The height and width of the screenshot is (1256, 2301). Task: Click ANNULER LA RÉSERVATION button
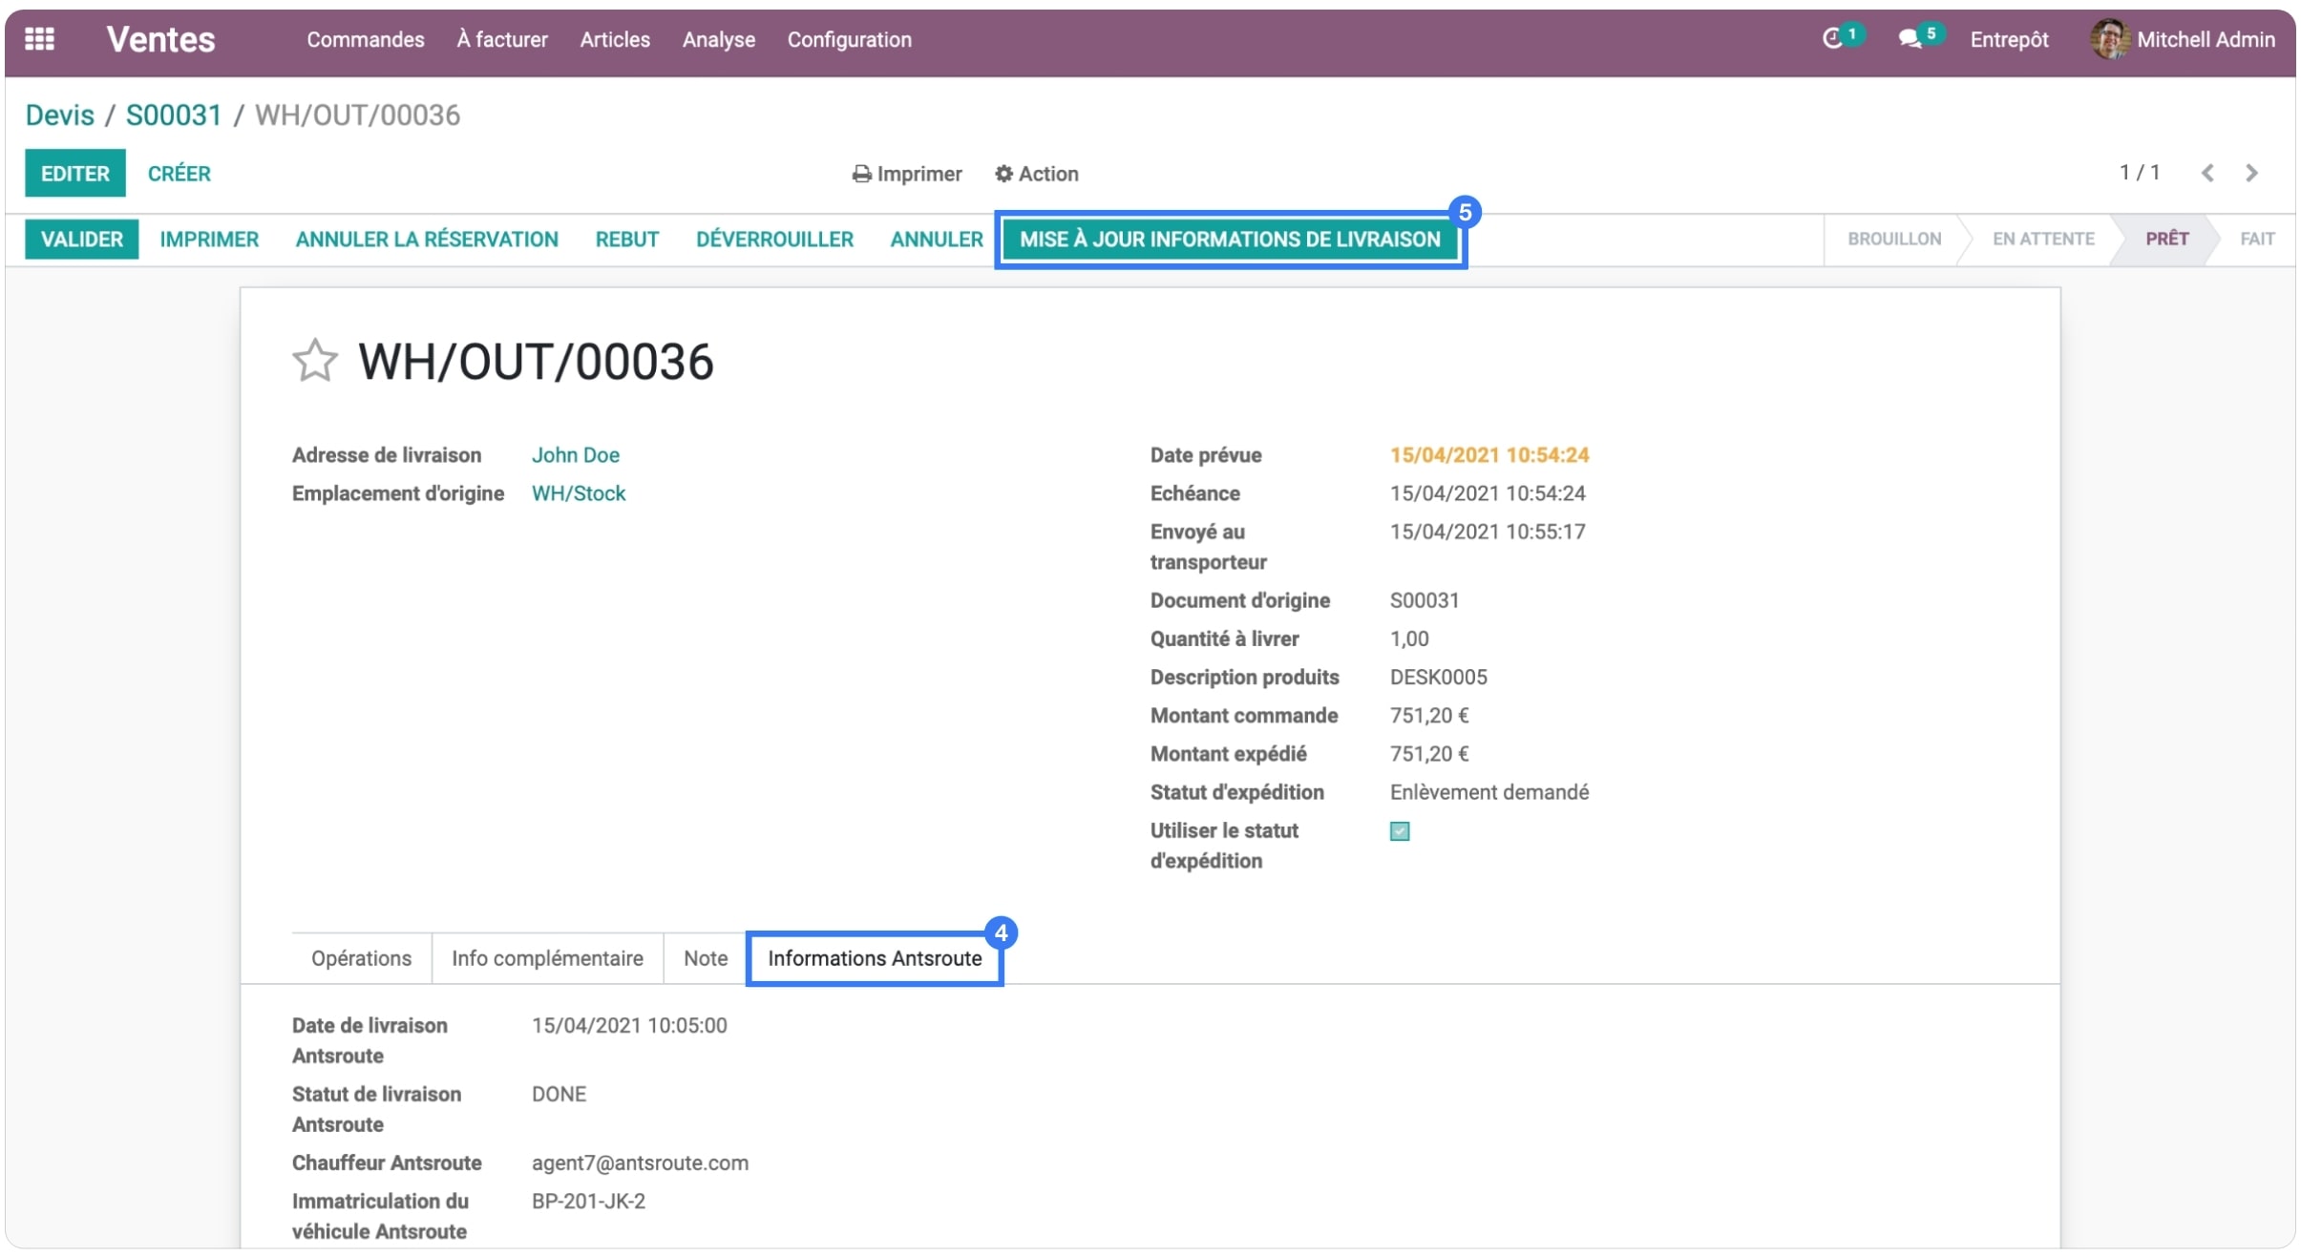tap(427, 239)
